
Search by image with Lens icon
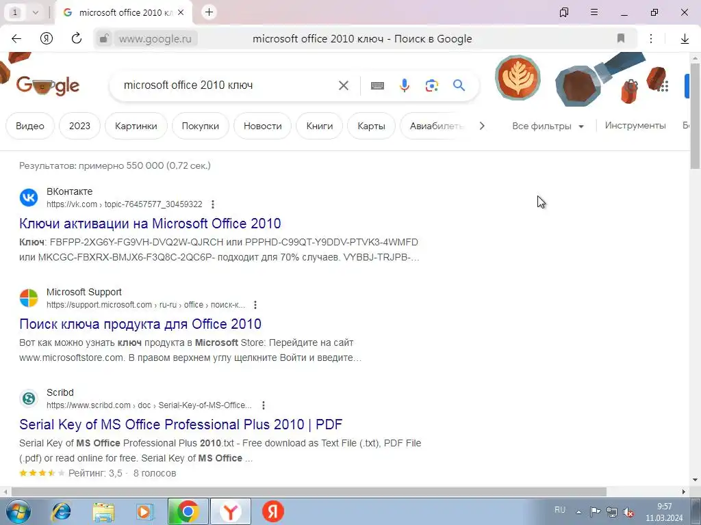coord(431,85)
